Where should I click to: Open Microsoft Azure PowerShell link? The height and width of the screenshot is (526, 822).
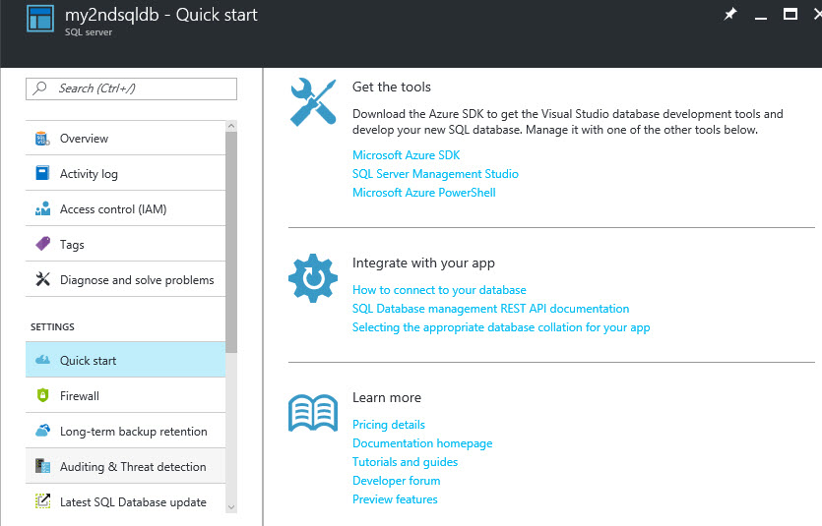click(423, 193)
